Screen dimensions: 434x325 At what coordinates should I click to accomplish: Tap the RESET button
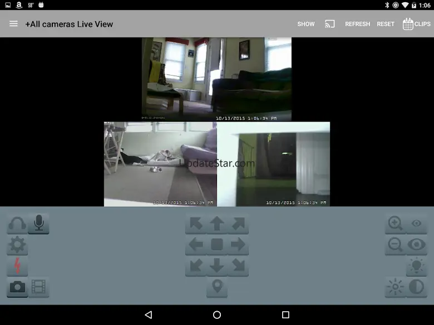[x=385, y=24]
